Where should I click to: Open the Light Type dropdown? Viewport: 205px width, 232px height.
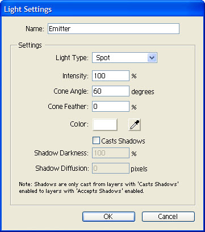(x=124, y=58)
